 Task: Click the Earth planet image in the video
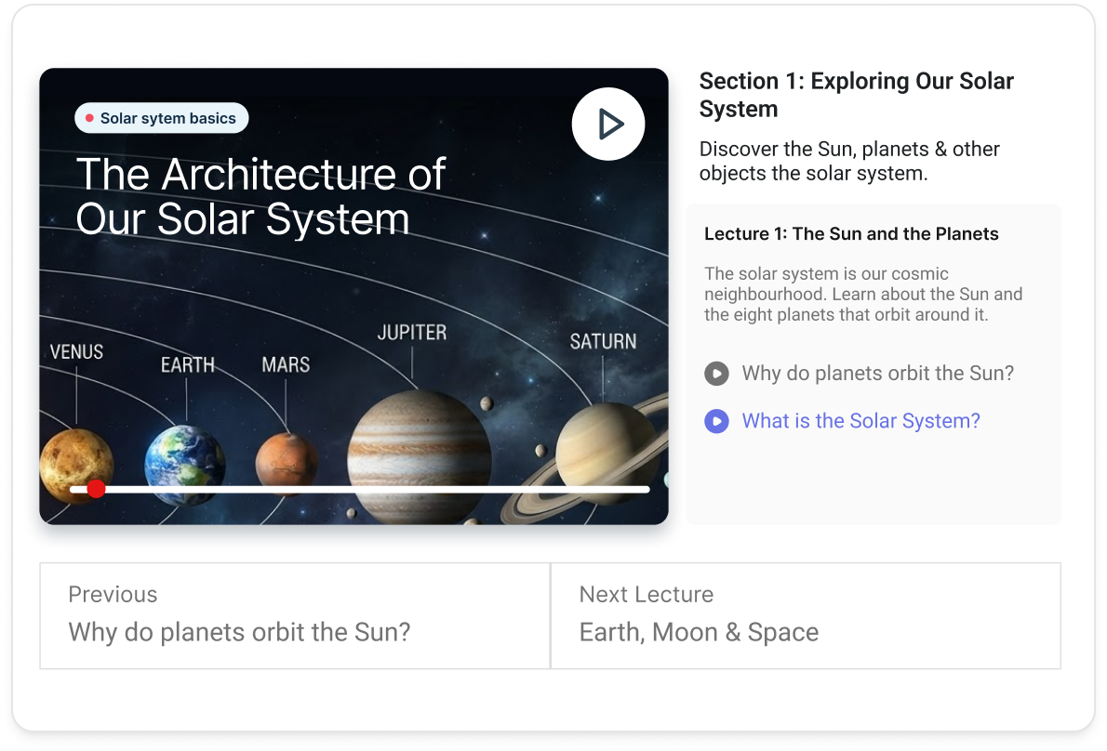[x=185, y=465]
